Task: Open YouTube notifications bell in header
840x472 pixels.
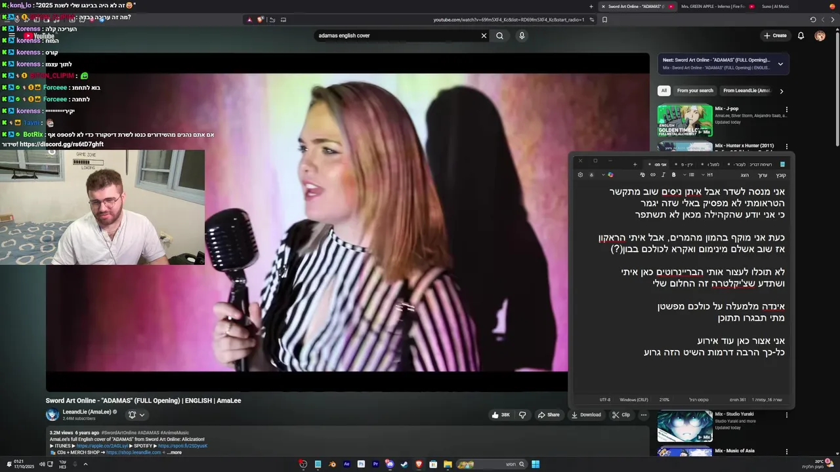Action: coord(801,35)
